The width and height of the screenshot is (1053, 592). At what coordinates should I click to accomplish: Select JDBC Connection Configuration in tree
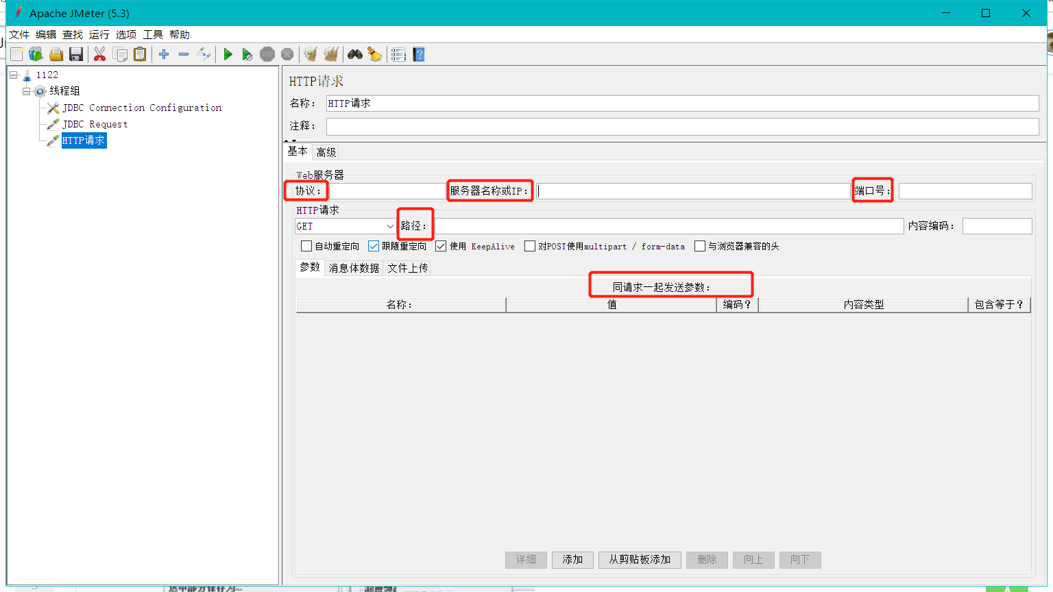(142, 108)
